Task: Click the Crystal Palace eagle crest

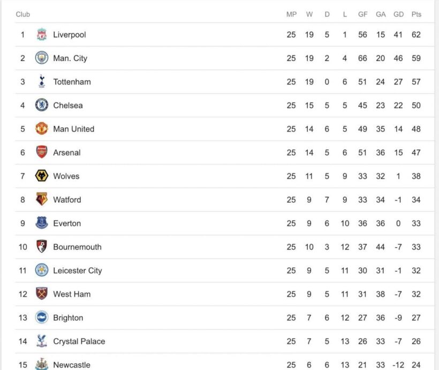Action: tap(42, 341)
